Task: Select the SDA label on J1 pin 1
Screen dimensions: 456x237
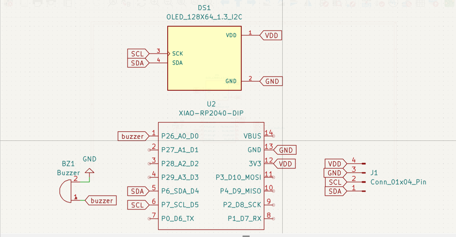Action: coord(336,191)
